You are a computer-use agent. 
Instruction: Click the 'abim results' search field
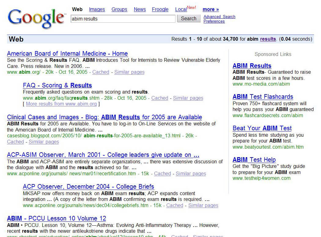[123, 19]
